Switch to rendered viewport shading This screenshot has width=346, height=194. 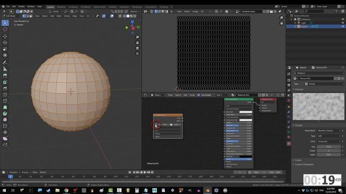tap(135, 16)
